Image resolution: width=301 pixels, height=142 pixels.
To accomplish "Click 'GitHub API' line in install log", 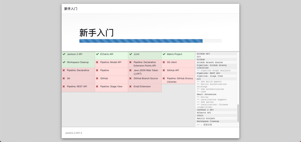I will [x=203, y=54].
